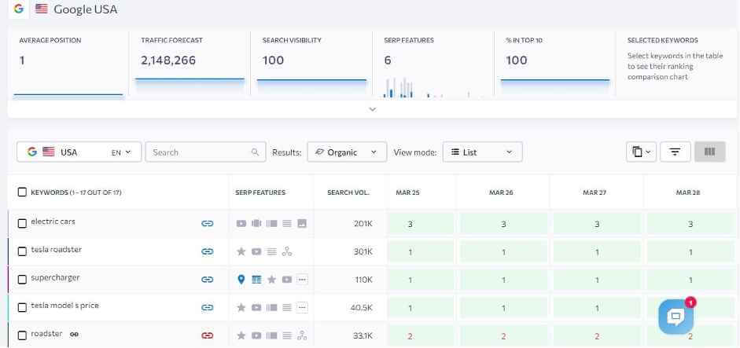This screenshot has width=740, height=348.
Task: Select the Search Visibility metric tab
Action: coord(311,64)
